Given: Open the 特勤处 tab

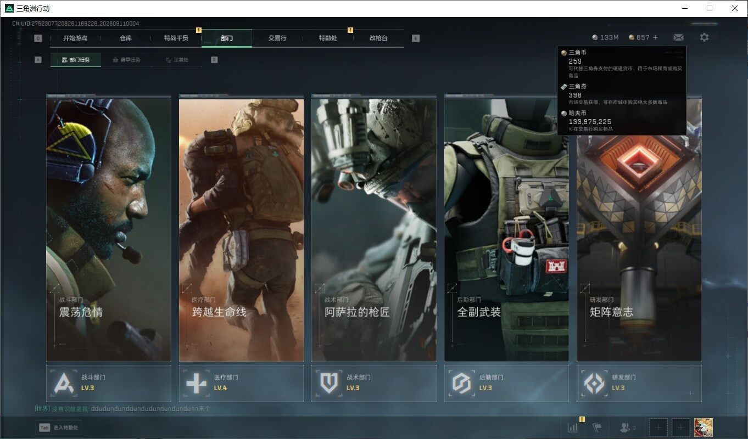Looking at the screenshot, I should tap(328, 38).
